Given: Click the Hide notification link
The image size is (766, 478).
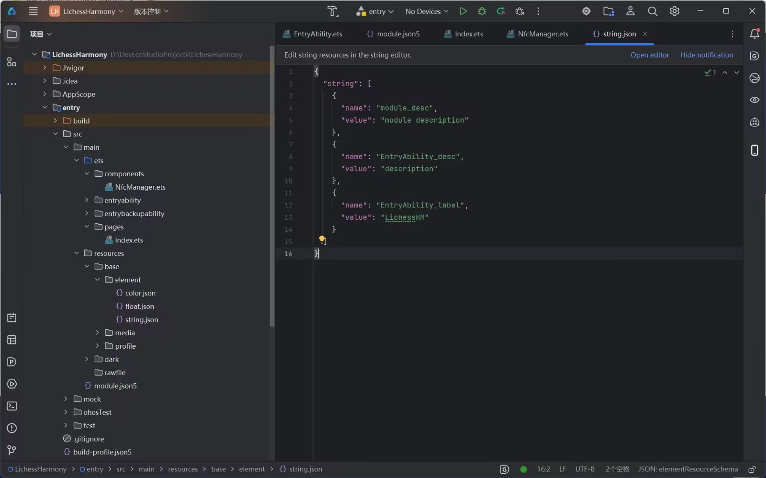Looking at the screenshot, I should click(707, 55).
